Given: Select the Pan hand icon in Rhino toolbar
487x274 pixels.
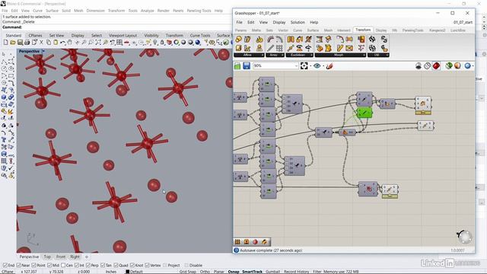Looking at the screenshot, I should pyautogui.click(x=69, y=43).
